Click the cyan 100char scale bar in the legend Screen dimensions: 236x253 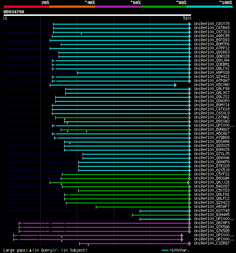pyautogui.click(x=165, y=250)
